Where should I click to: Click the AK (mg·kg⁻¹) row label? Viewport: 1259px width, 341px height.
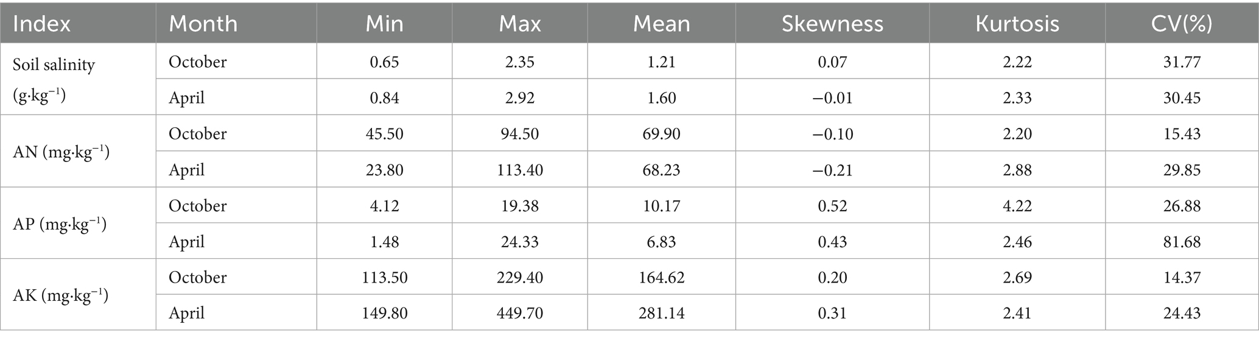click(x=60, y=295)
